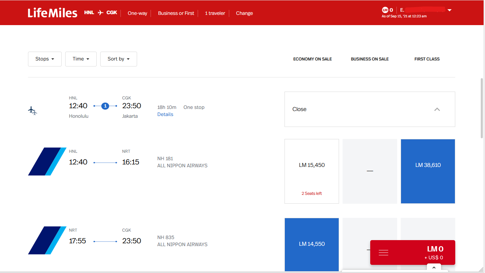Open the flight Details link
The height and width of the screenshot is (273, 485).
pyautogui.click(x=165, y=114)
